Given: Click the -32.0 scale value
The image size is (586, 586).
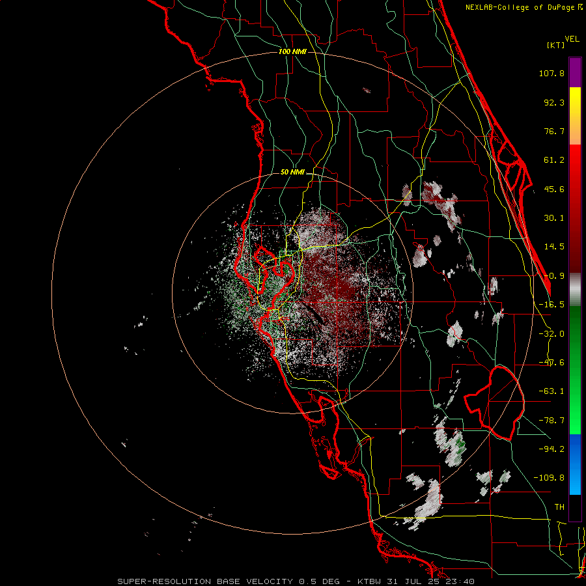Looking at the screenshot, I should [x=551, y=334].
